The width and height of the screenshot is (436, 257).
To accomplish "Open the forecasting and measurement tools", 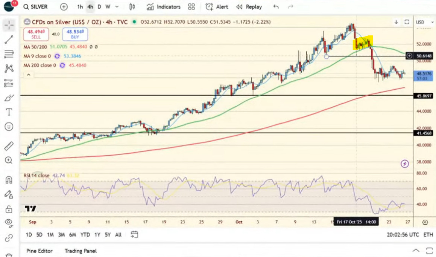I will (x=9, y=83).
